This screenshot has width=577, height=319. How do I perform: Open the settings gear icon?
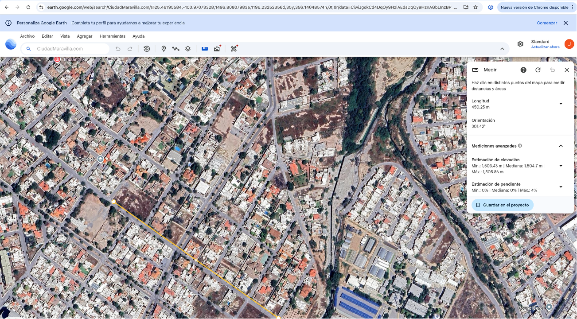(520, 44)
